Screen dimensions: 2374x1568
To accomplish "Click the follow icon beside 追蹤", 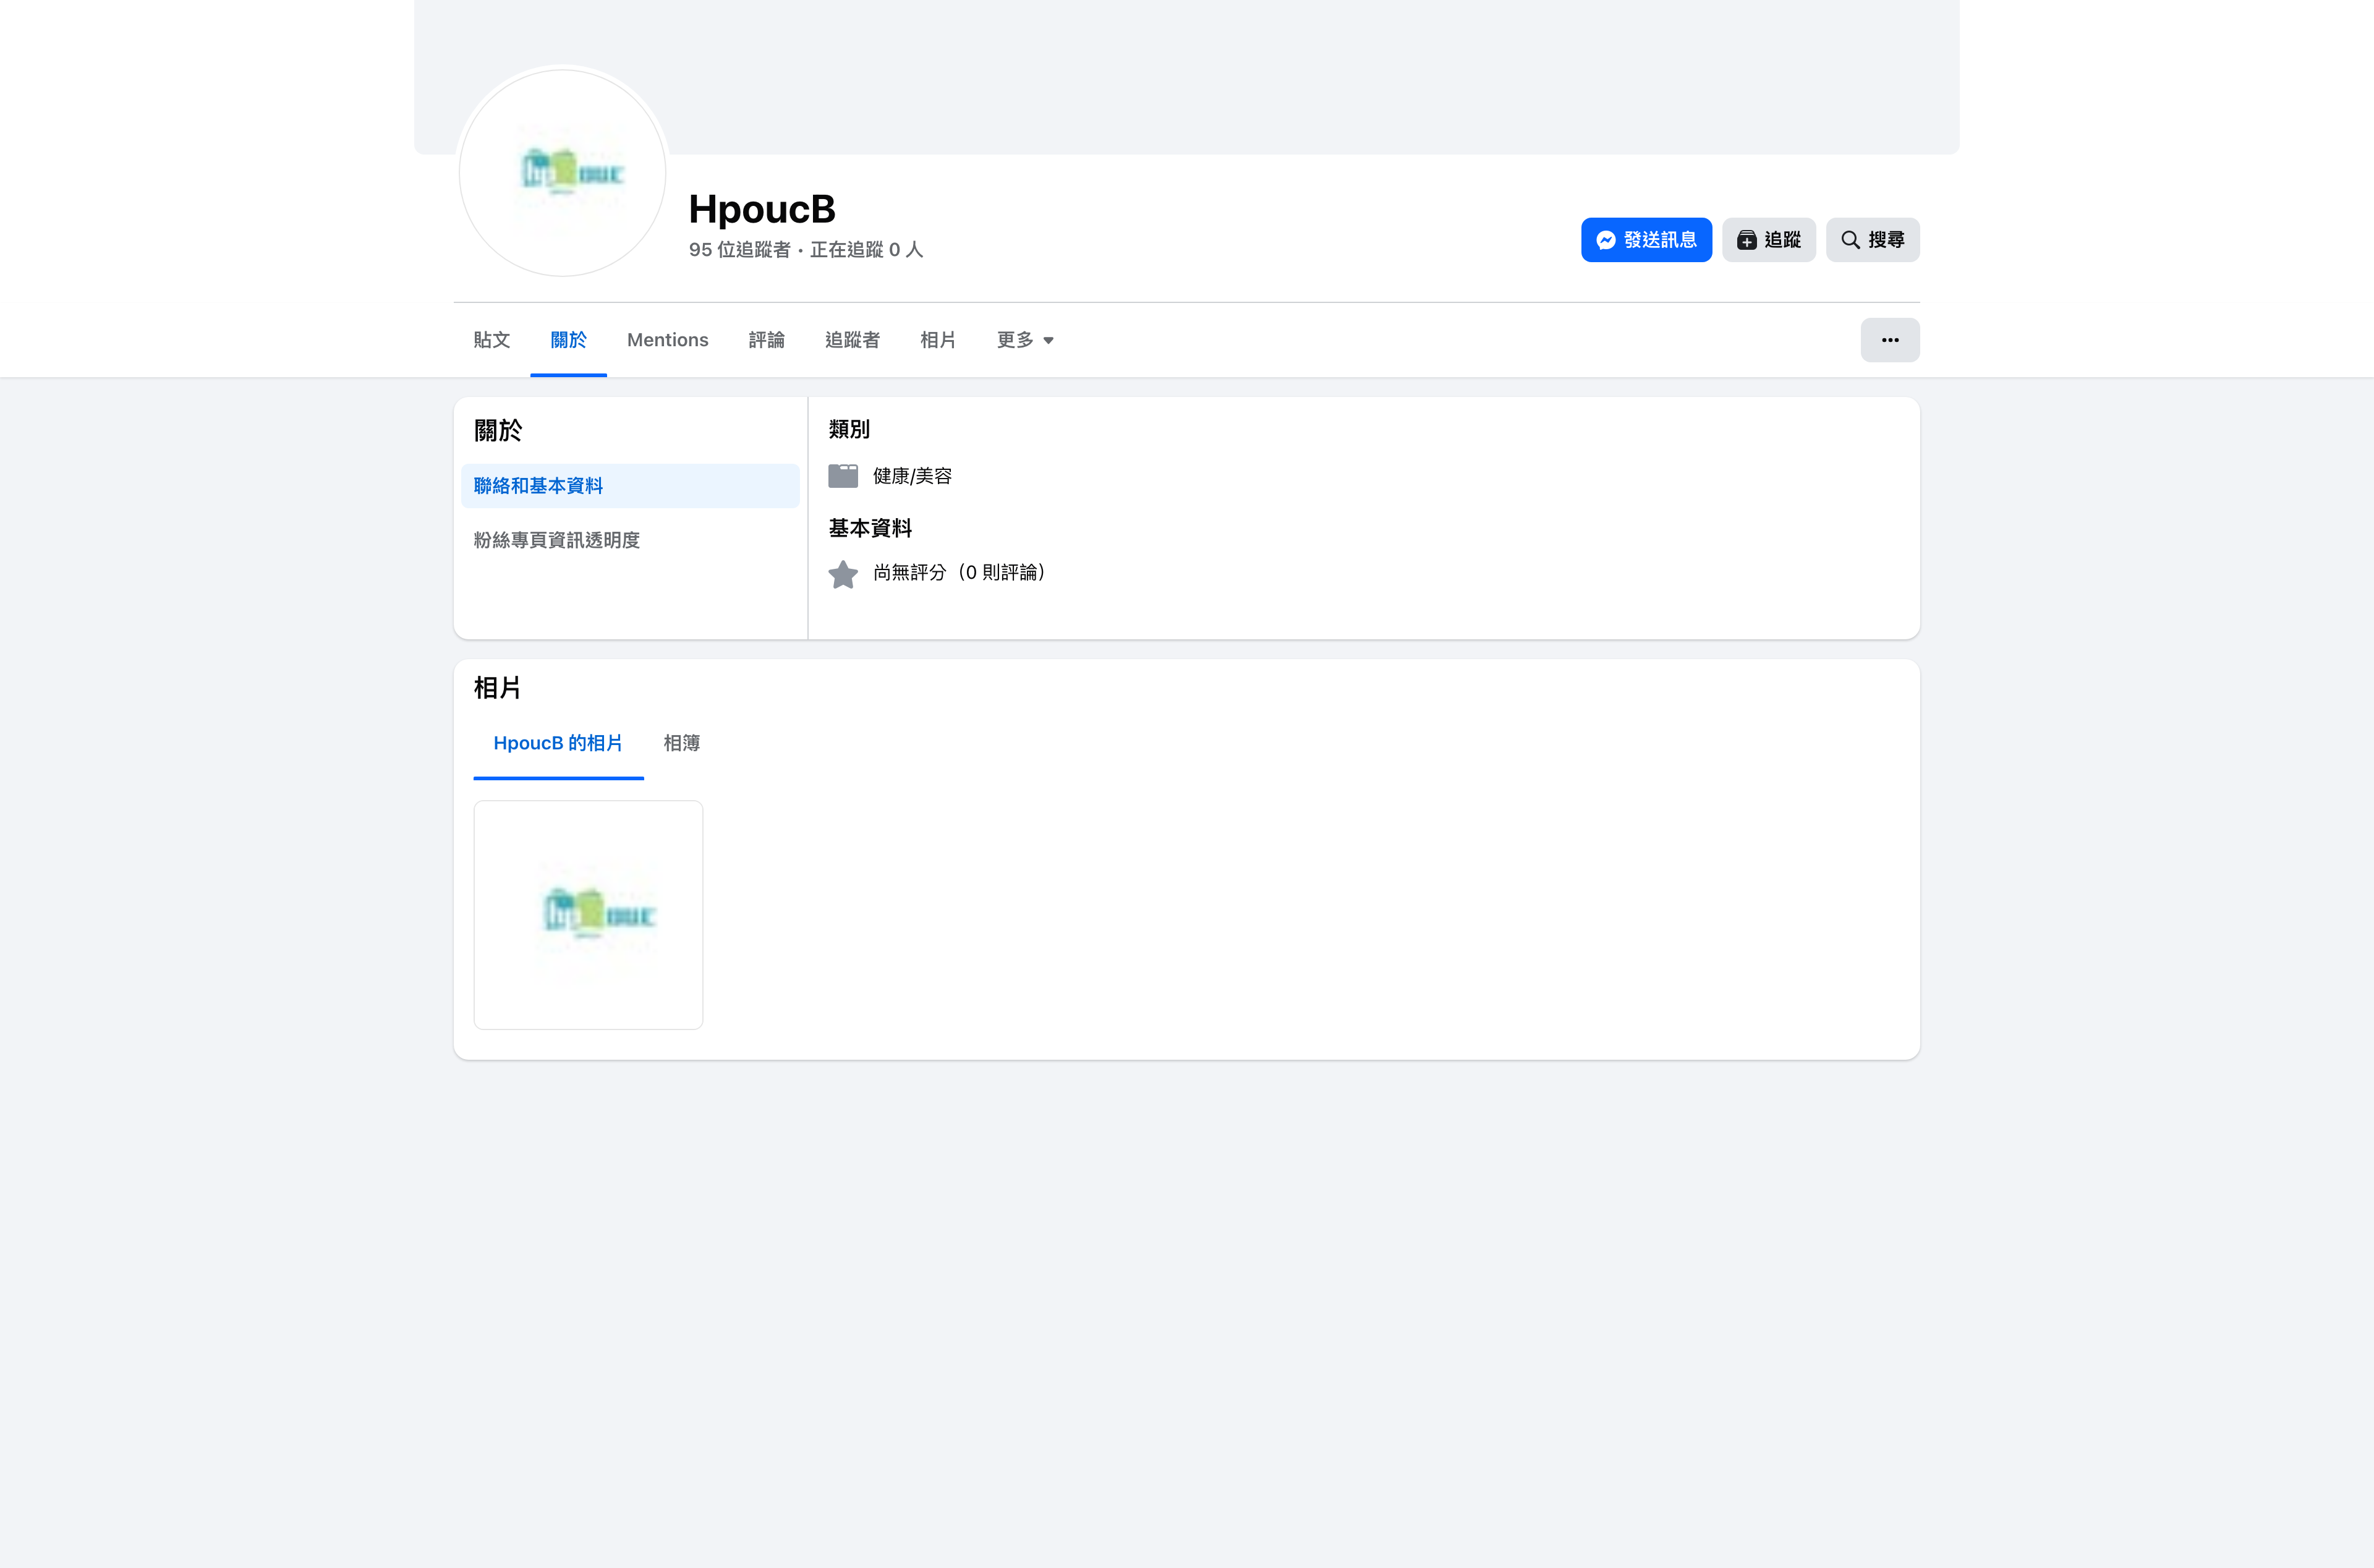I will tap(1746, 240).
